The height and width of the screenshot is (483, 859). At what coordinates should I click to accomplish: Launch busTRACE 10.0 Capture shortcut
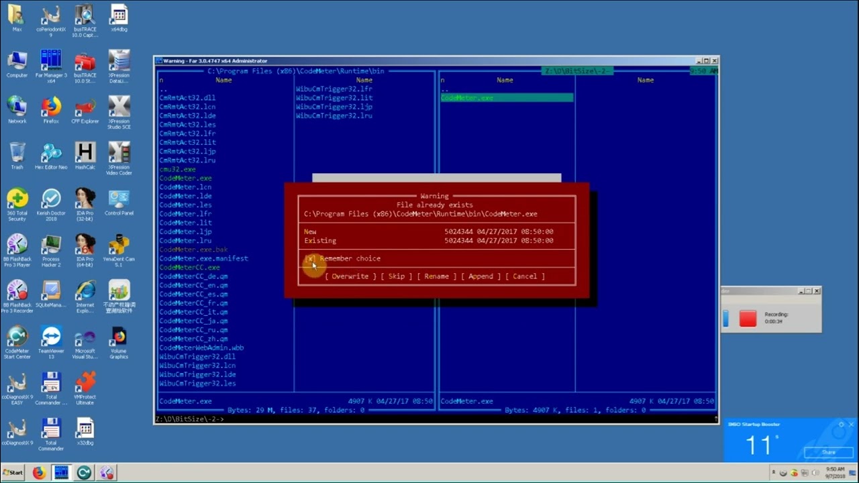(x=85, y=21)
